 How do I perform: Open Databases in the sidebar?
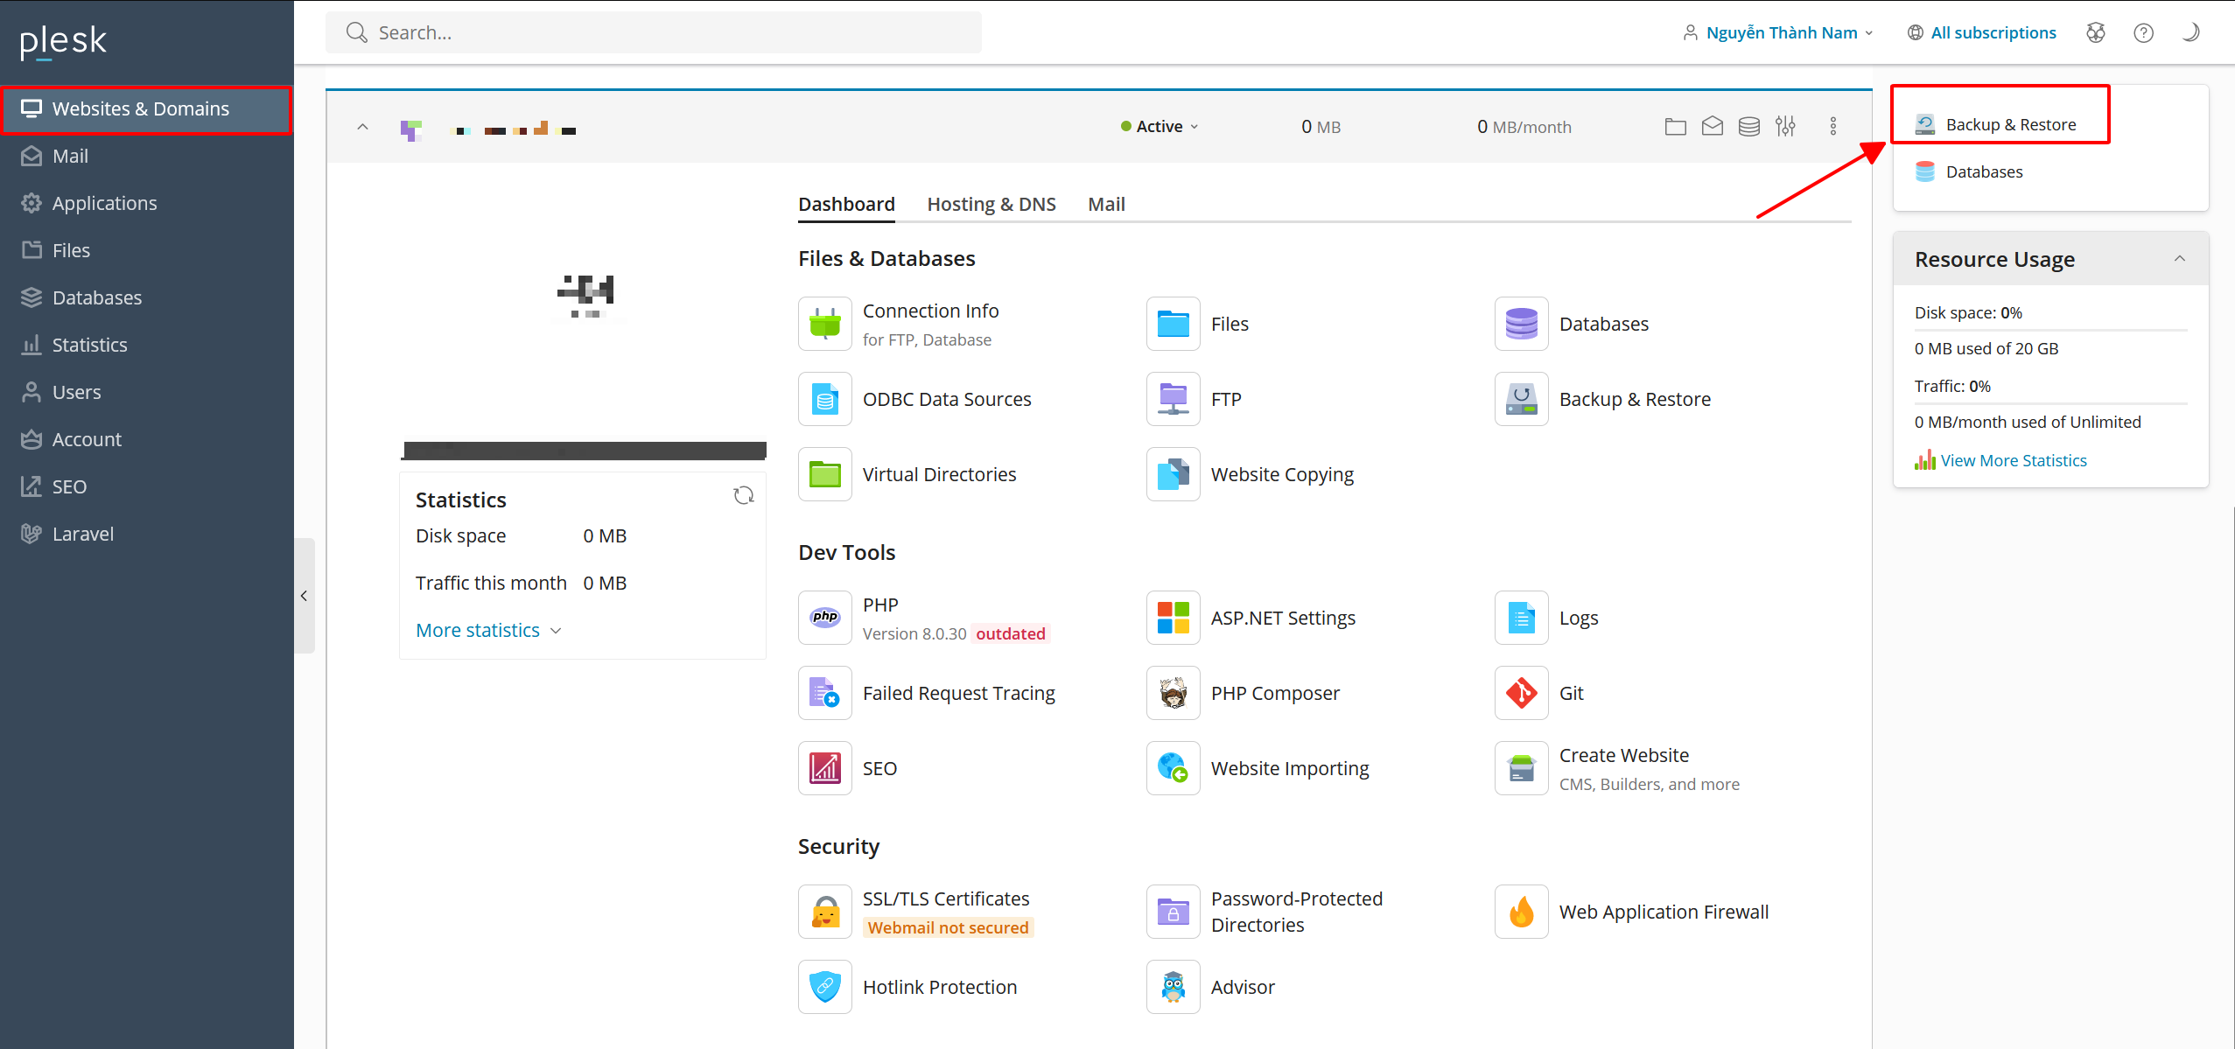click(x=146, y=297)
